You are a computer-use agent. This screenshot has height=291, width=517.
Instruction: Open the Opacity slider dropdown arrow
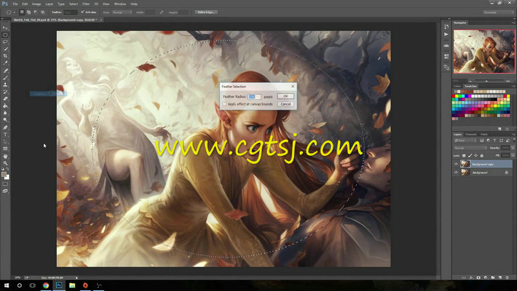point(513,148)
